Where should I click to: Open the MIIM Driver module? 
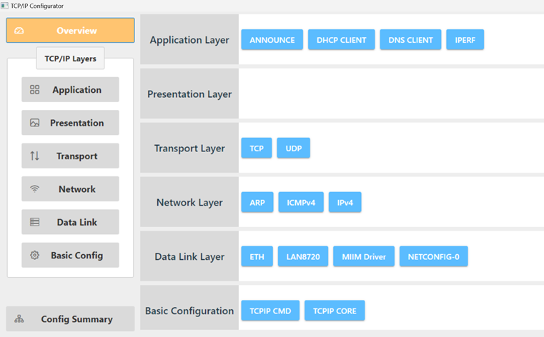[x=364, y=256]
